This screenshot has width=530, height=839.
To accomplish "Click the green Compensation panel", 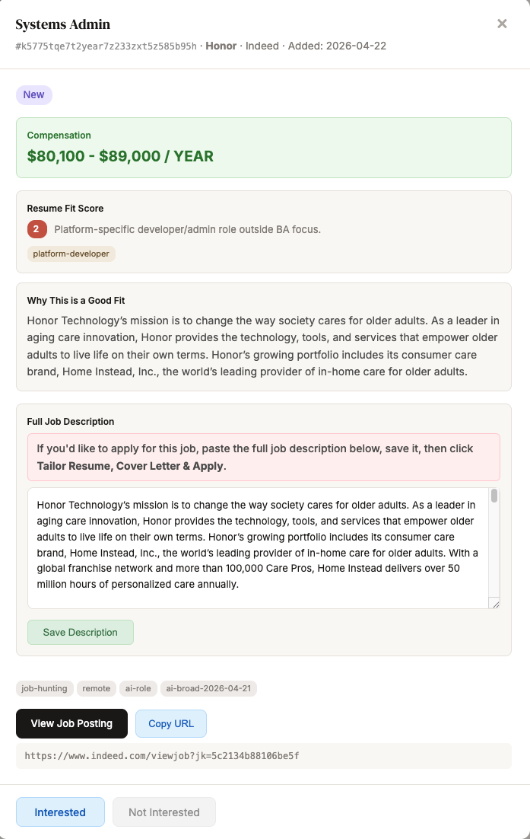I will pyautogui.click(x=264, y=148).
